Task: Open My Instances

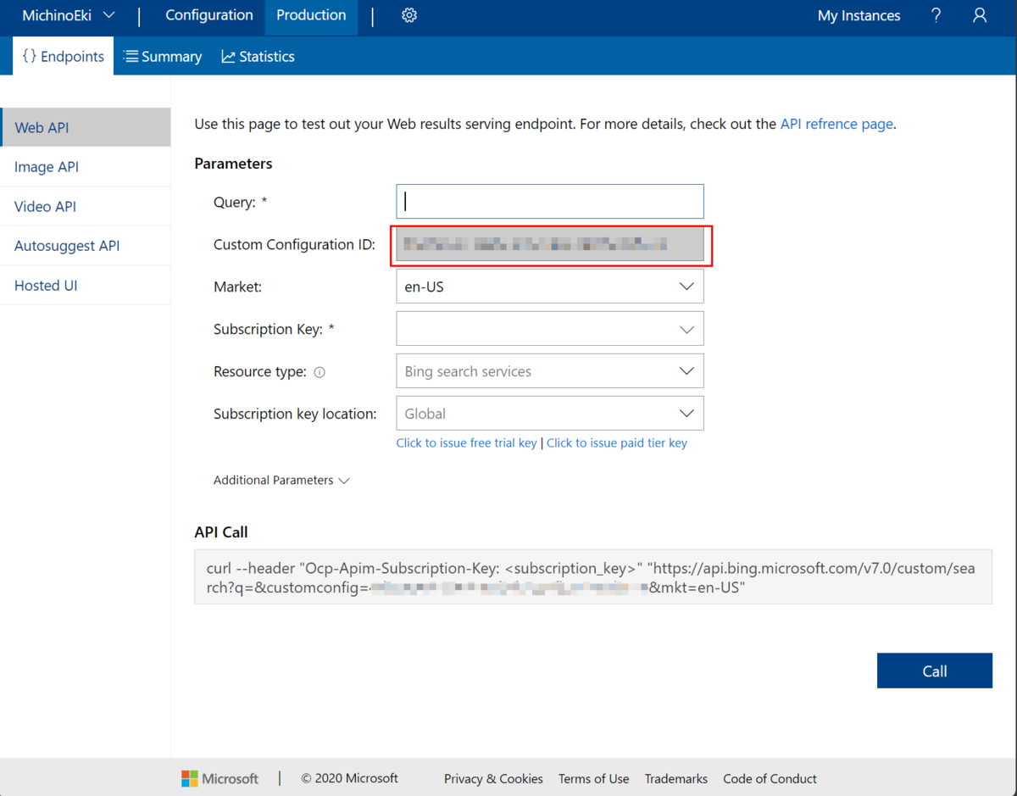Action: [859, 15]
